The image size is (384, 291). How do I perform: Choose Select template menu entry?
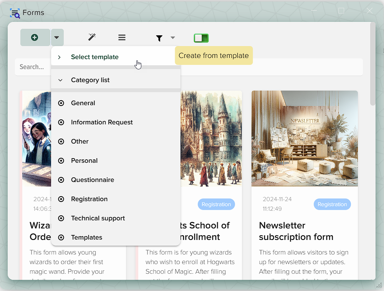click(116, 57)
